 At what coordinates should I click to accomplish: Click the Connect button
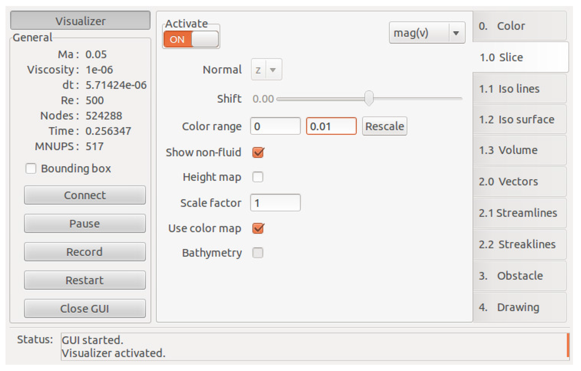point(85,195)
